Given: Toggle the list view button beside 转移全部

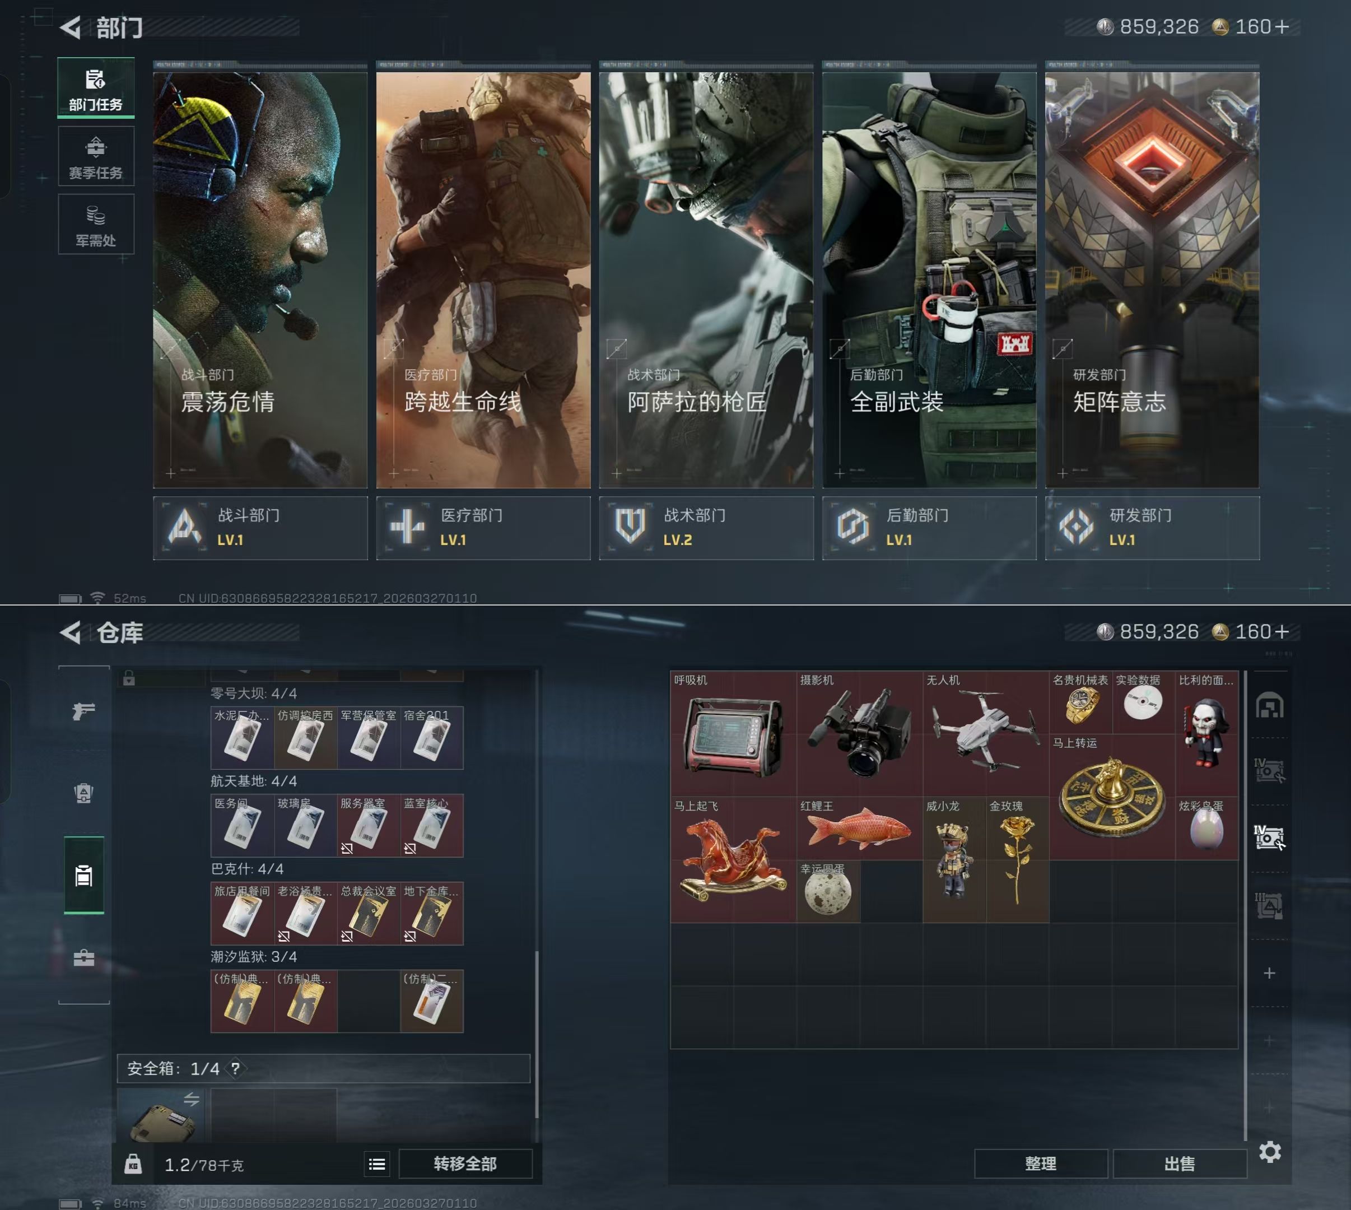Looking at the screenshot, I should tap(377, 1164).
